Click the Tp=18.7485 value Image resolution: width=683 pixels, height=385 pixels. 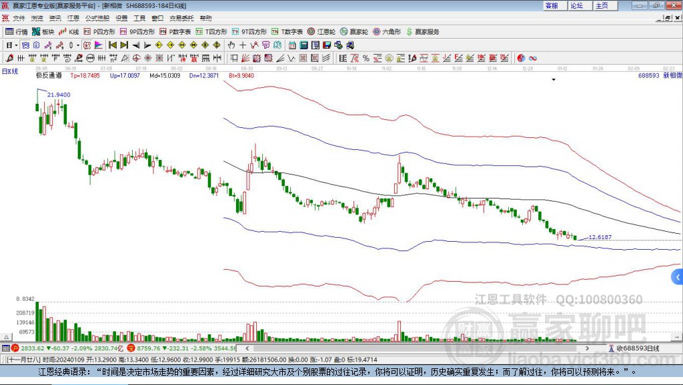click(85, 75)
